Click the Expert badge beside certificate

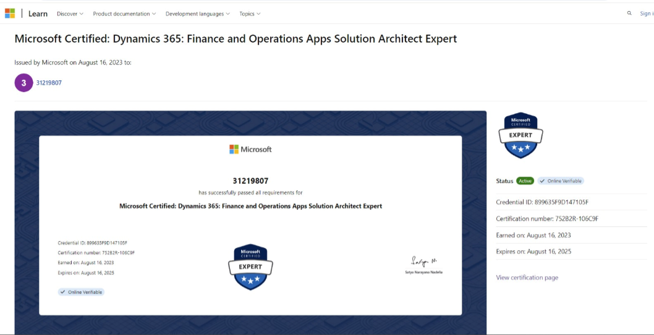point(520,135)
